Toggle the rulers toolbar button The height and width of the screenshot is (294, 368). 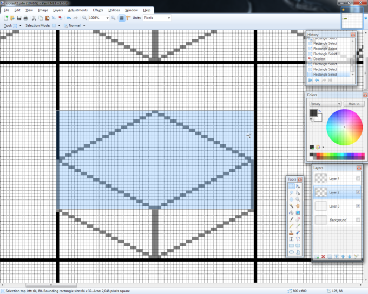coord(128,18)
